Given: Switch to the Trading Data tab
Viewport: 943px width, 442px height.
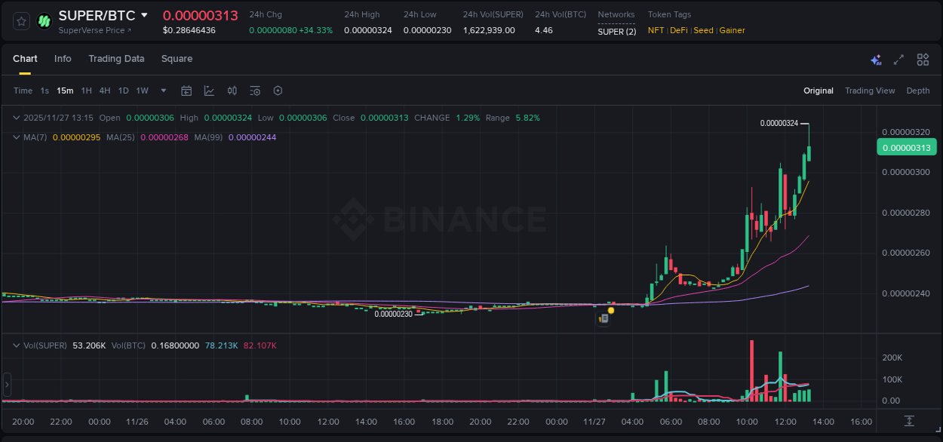Looking at the screenshot, I should 116,59.
